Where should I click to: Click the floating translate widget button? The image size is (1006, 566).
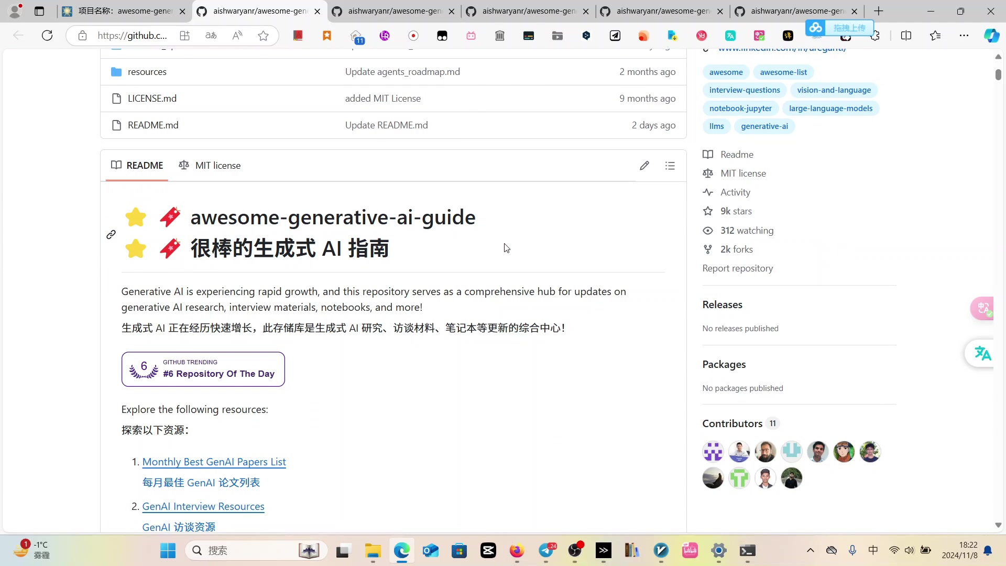(981, 354)
